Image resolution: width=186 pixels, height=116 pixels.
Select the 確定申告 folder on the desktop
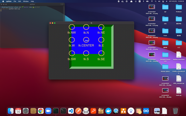coord(179,20)
